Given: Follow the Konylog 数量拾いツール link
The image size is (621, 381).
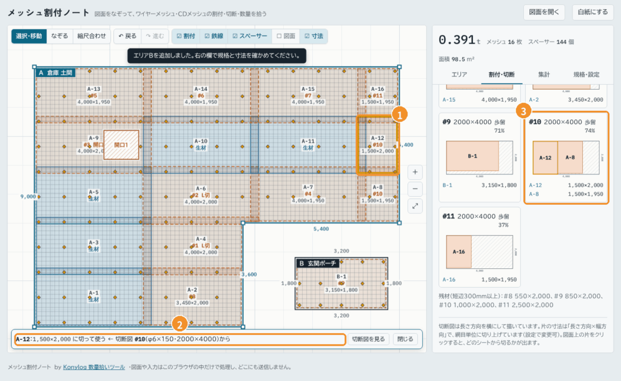Looking at the screenshot, I should tap(94, 367).
